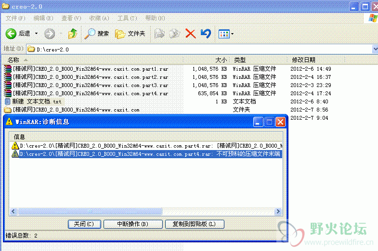Screen dimensions: 378x251
Task: Select the part2.rar archive icon
Action: (x=8, y=77)
